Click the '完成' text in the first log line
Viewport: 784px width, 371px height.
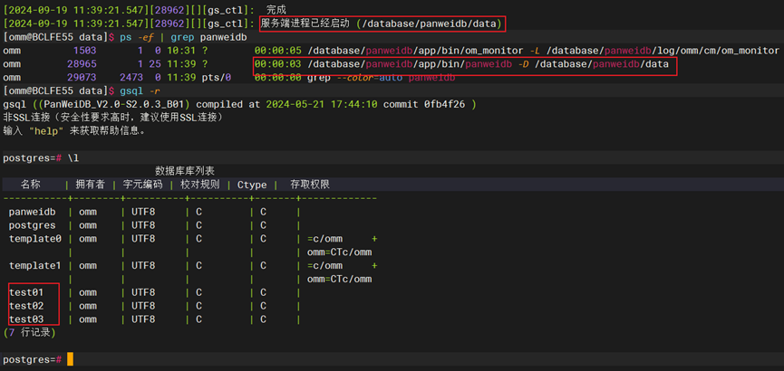tap(276, 9)
